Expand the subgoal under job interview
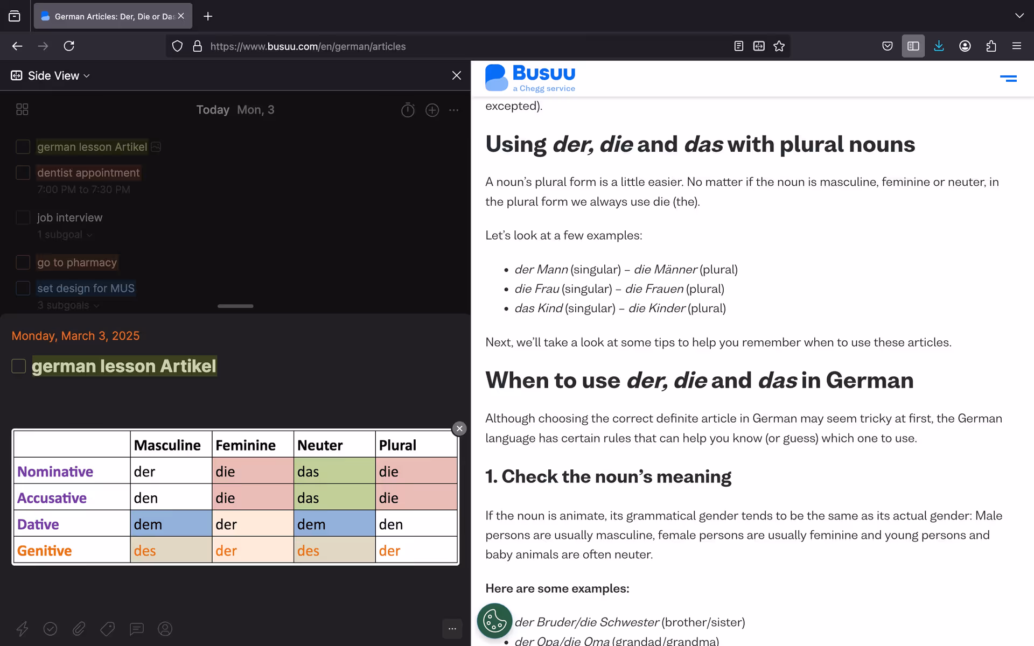1034x646 pixels. [90, 235]
